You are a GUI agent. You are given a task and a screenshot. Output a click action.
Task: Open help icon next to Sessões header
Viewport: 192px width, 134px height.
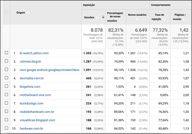(x=97, y=17)
